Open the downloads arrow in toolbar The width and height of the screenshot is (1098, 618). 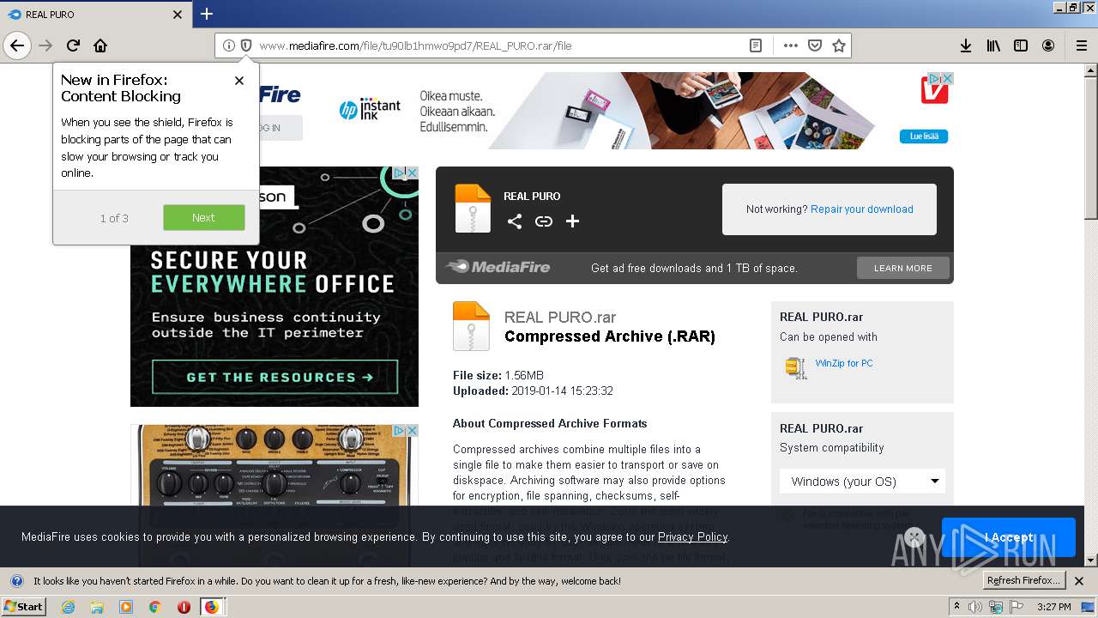point(966,45)
